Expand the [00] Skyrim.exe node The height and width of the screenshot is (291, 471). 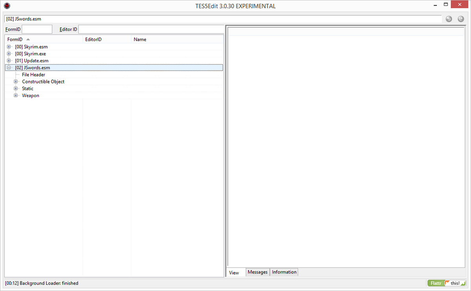pyautogui.click(x=9, y=54)
